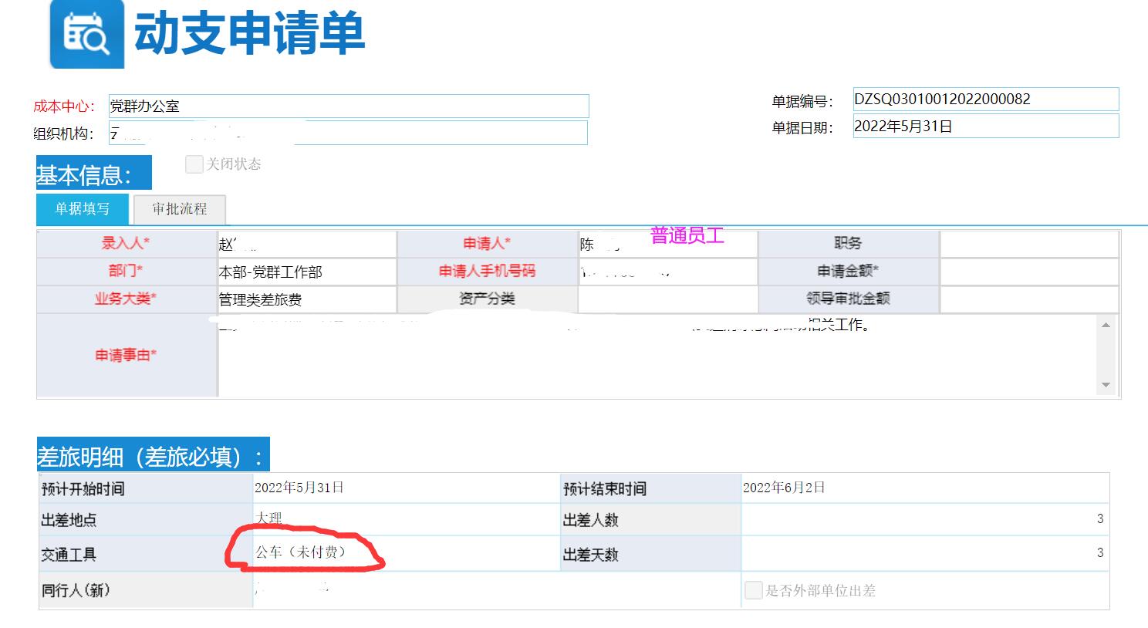Image resolution: width=1148 pixels, height=628 pixels.
Task: Click the 出差地点 field 大理
Action: point(406,519)
